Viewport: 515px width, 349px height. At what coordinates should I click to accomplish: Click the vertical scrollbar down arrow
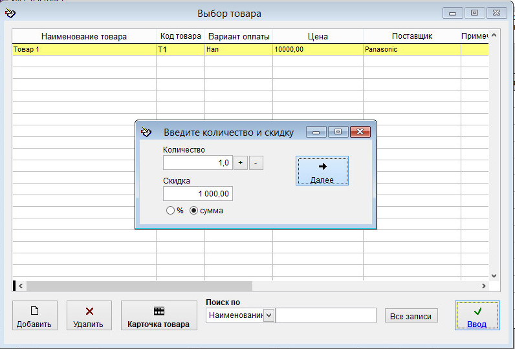[494, 276]
